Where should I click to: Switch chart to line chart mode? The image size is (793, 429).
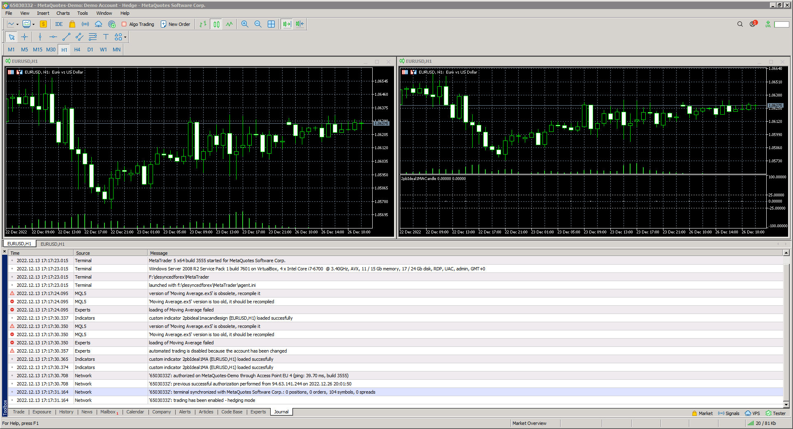[x=229, y=24]
